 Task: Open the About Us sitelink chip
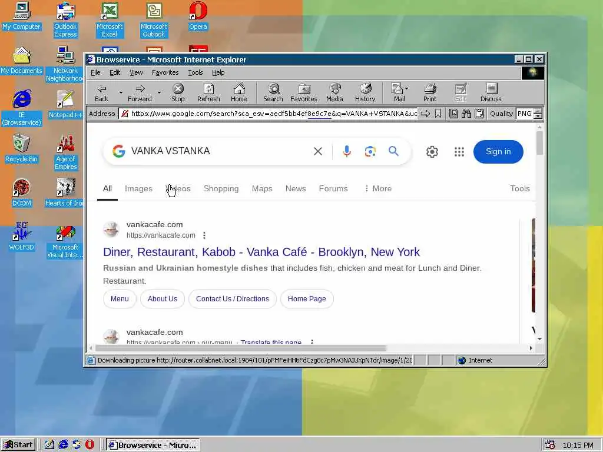coord(163,299)
